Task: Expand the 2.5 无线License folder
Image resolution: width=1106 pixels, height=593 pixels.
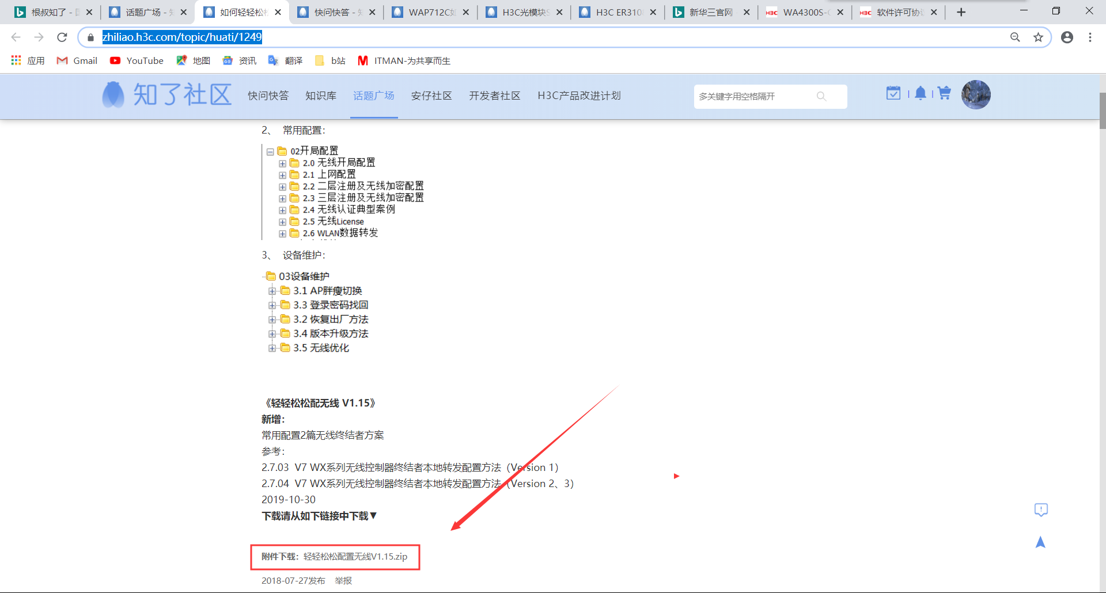Action: 282,222
